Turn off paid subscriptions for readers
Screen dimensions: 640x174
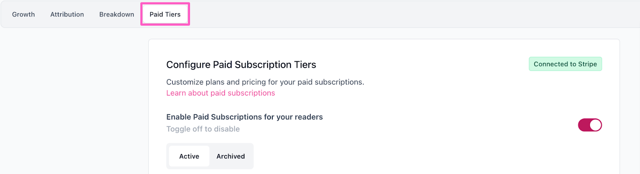(x=590, y=125)
